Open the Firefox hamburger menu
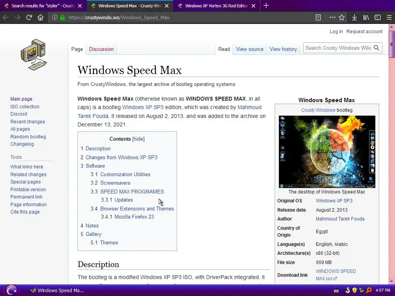Image resolution: width=395 pixels, height=296 pixels. (389, 17)
